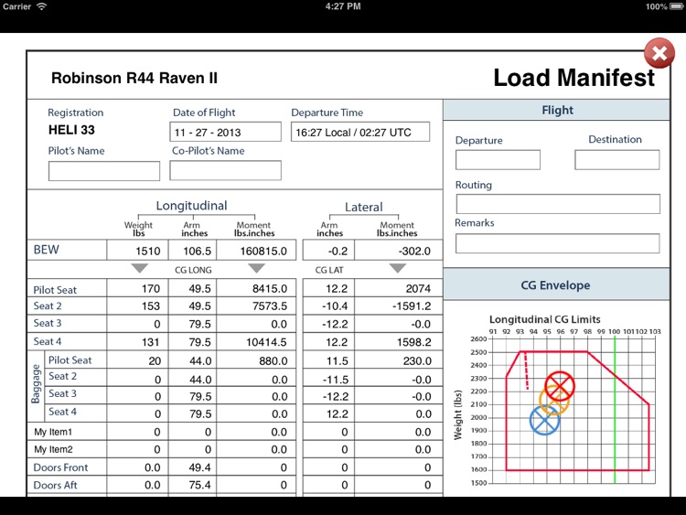Screen dimensions: 686x515
Task: Edit Baggage Seat 4 weight value
Action: [x=137, y=413]
